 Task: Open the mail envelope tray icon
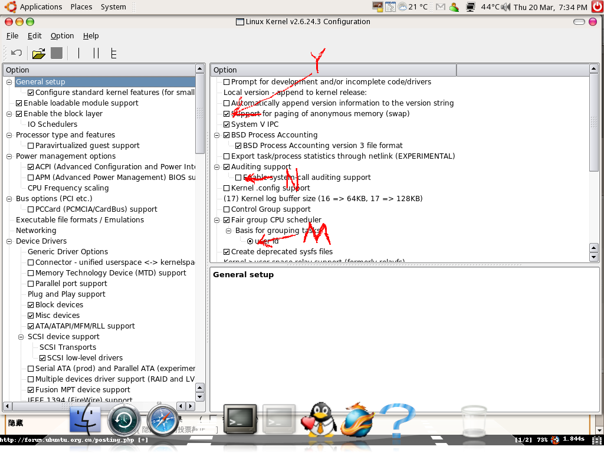click(x=441, y=7)
